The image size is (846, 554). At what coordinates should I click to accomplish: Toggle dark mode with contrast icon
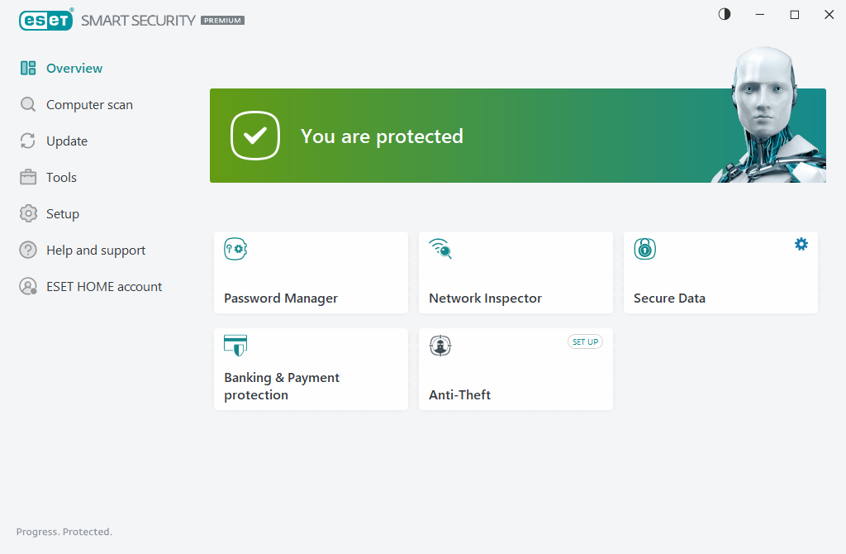pyautogui.click(x=724, y=14)
